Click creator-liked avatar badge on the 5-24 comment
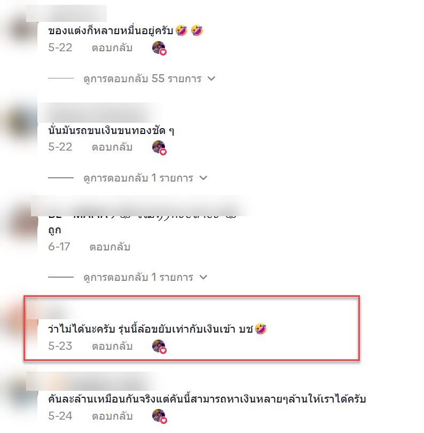 pyautogui.click(x=159, y=416)
